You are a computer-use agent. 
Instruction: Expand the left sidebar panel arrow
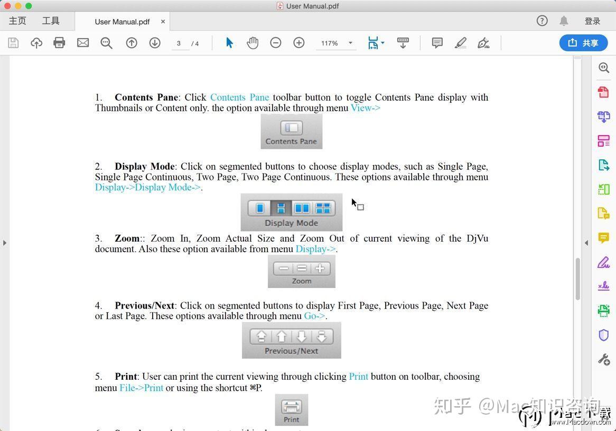5,243
